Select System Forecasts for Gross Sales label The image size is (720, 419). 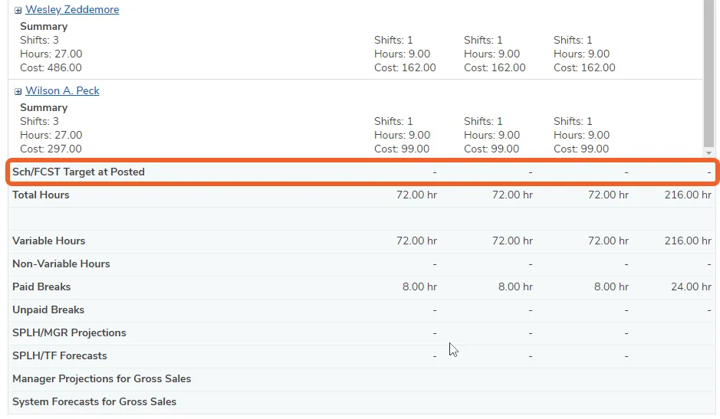point(94,401)
